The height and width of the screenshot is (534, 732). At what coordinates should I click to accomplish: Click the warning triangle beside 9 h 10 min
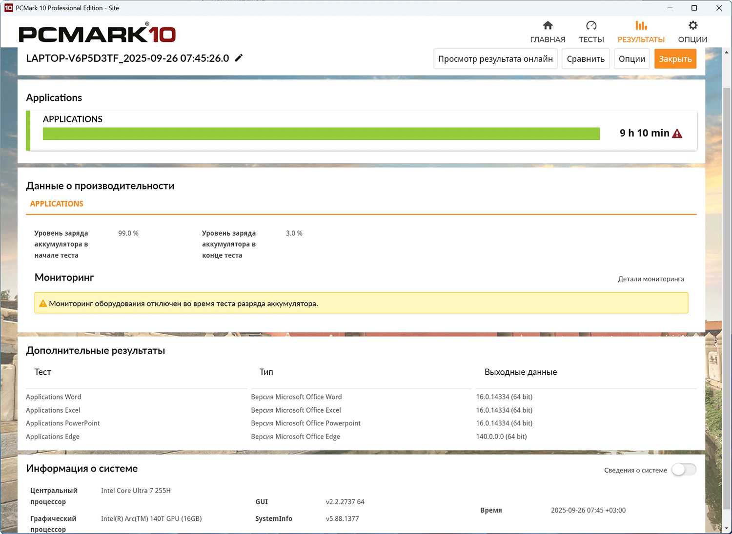tap(677, 133)
